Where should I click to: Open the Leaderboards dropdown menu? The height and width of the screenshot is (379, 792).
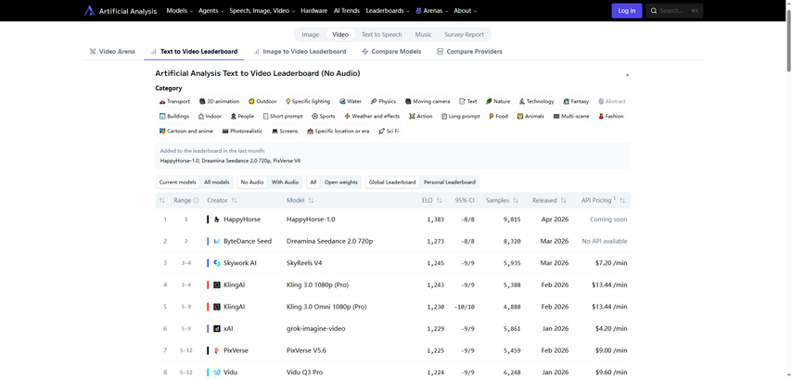click(x=387, y=11)
